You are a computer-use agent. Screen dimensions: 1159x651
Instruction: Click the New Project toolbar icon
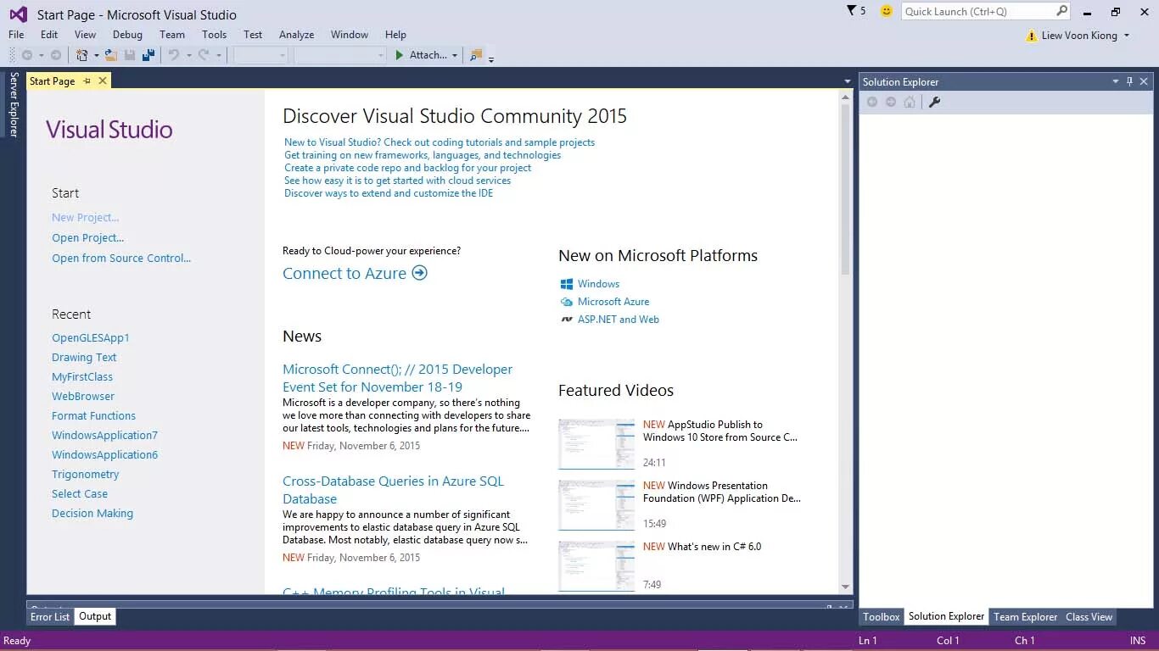[x=82, y=55]
